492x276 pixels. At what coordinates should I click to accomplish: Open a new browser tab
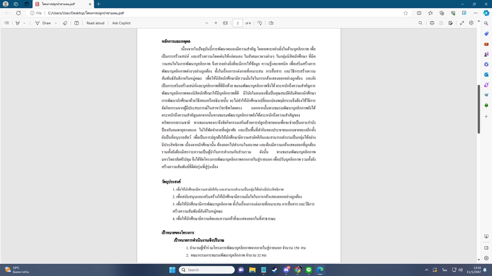click(98, 4)
